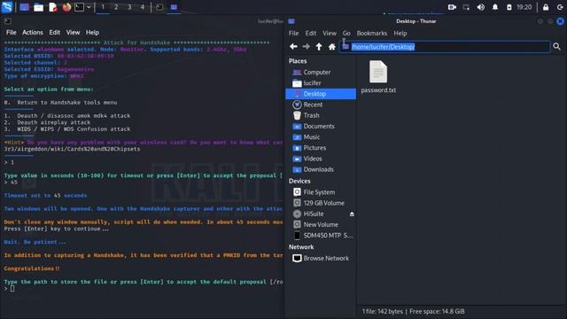
Task: Open Thunar's Help menu
Action: pyautogui.click(x=400, y=34)
